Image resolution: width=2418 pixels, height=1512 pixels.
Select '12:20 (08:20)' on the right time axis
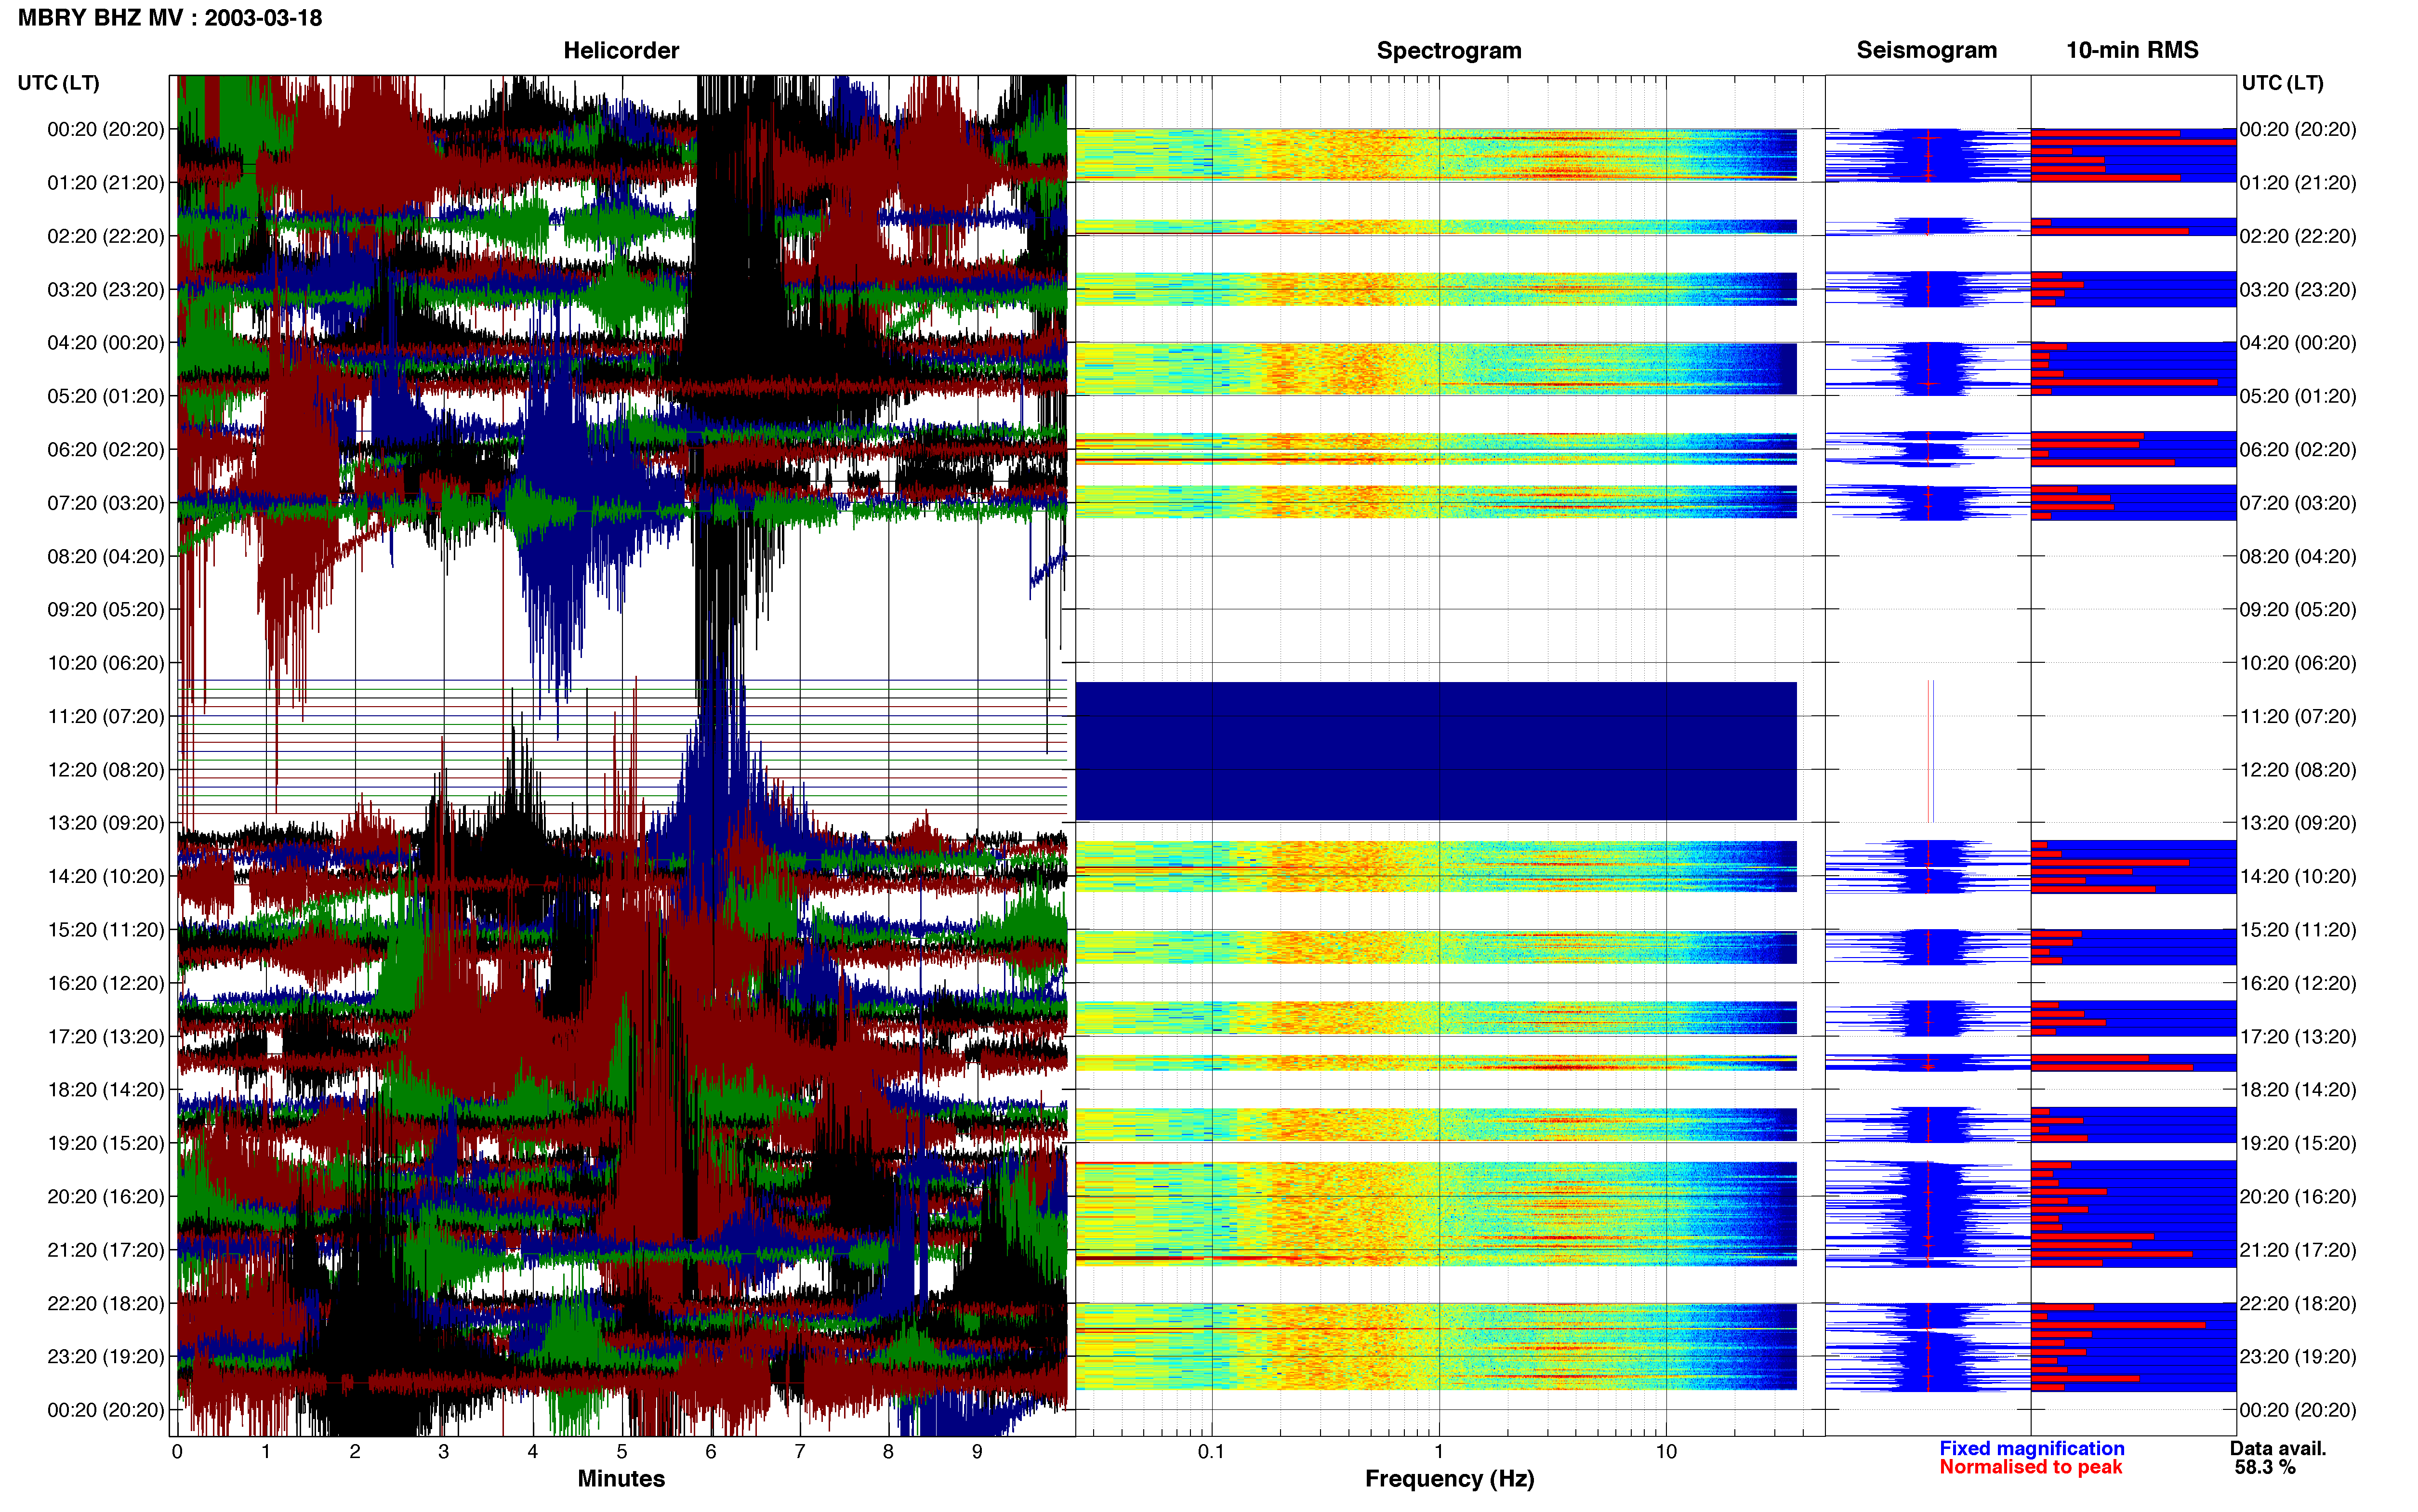tap(2298, 770)
